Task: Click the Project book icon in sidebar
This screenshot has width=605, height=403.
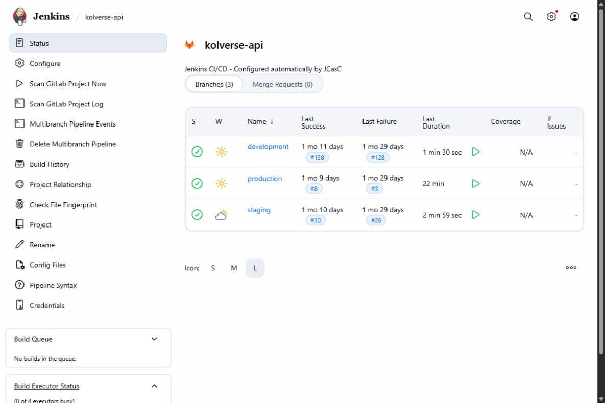Action: (20, 224)
